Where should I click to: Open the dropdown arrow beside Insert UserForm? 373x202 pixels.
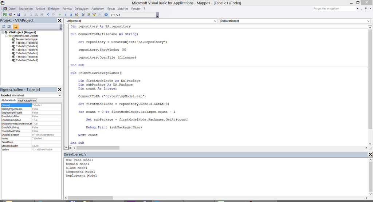14,15
